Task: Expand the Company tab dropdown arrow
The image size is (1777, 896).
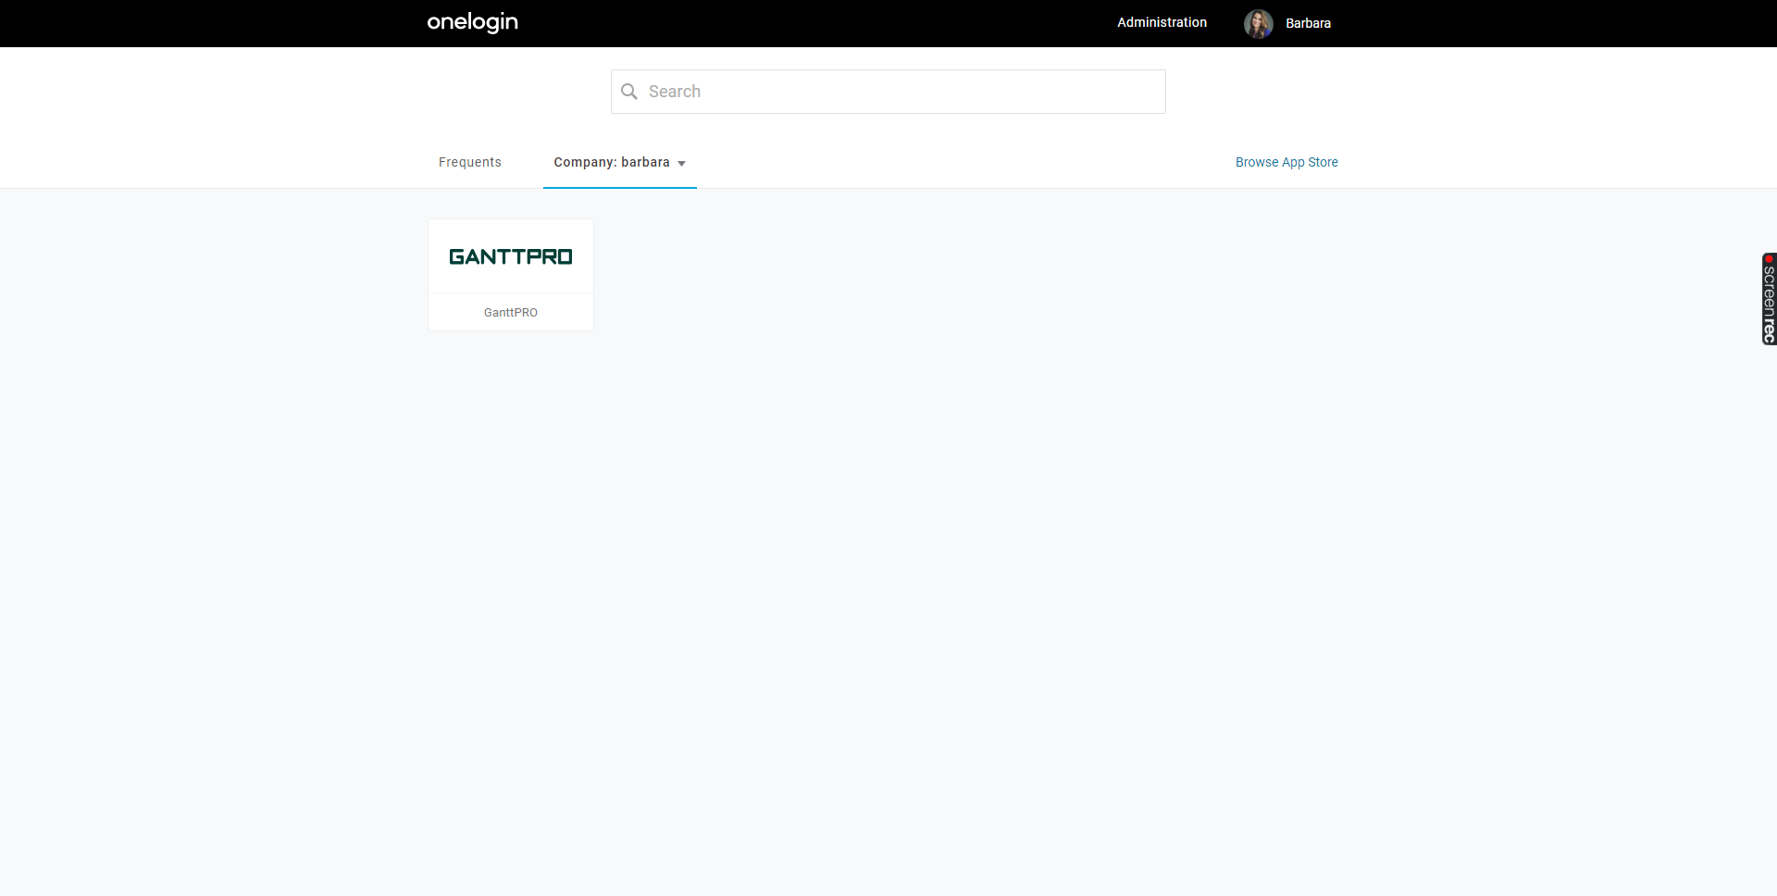Action: coord(682,164)
